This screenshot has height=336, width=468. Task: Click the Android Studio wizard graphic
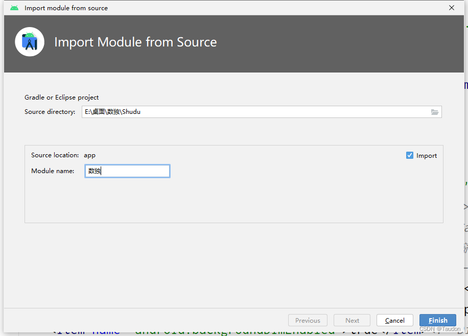click(x=29, y=42)
